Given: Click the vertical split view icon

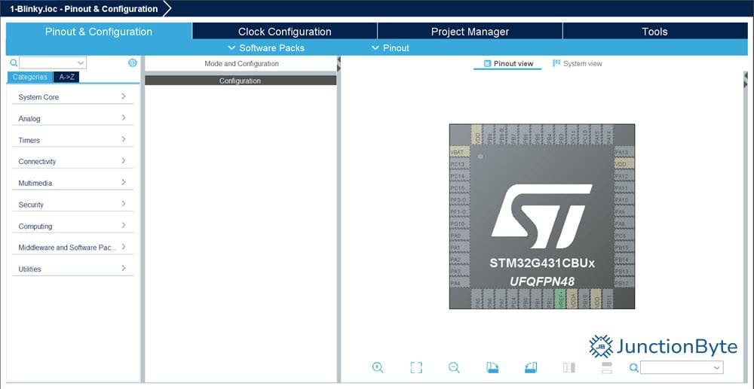Looking at the screenshot, I should tap(569, 367).
